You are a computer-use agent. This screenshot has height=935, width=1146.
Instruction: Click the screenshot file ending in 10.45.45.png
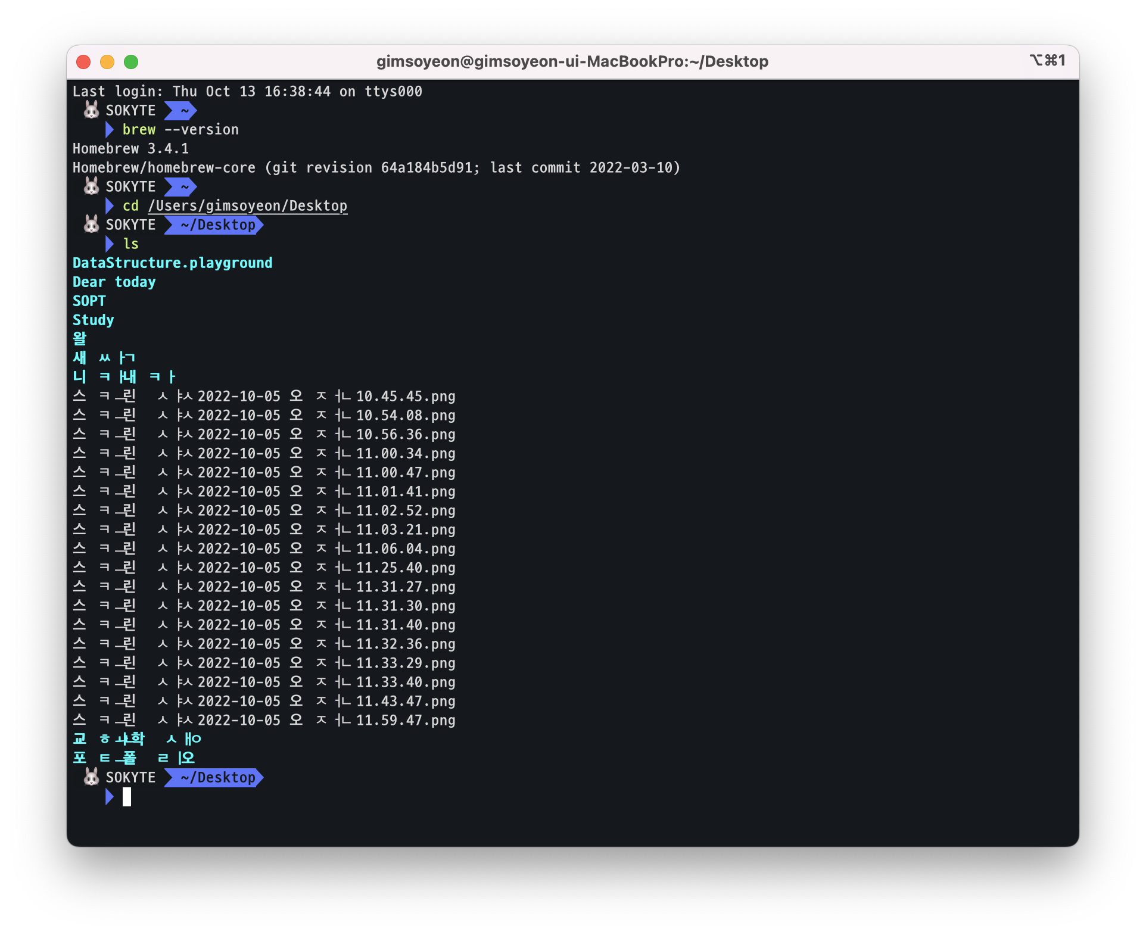(x=264, y=396)
